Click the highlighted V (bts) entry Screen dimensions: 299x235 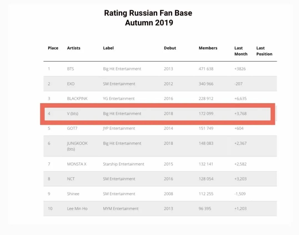point(73,113)
